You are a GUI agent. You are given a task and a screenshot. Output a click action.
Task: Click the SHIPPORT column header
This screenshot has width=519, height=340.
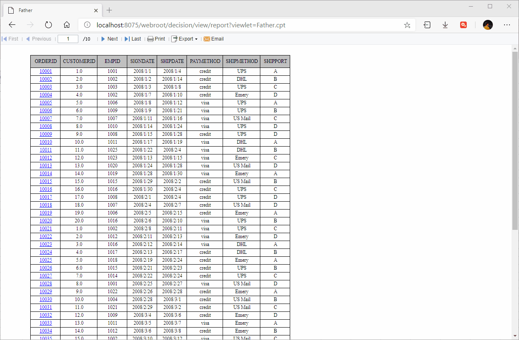pos(275,61)
